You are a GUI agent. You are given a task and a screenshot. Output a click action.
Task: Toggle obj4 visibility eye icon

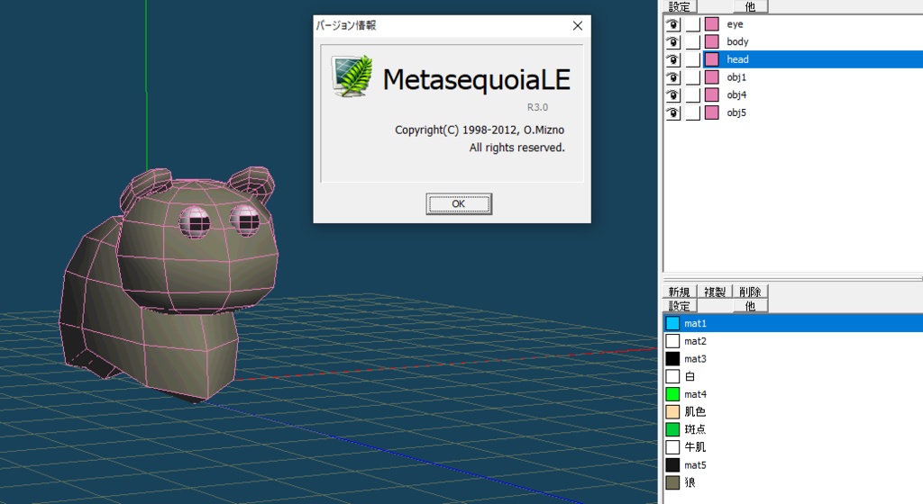tap(672, 94)
